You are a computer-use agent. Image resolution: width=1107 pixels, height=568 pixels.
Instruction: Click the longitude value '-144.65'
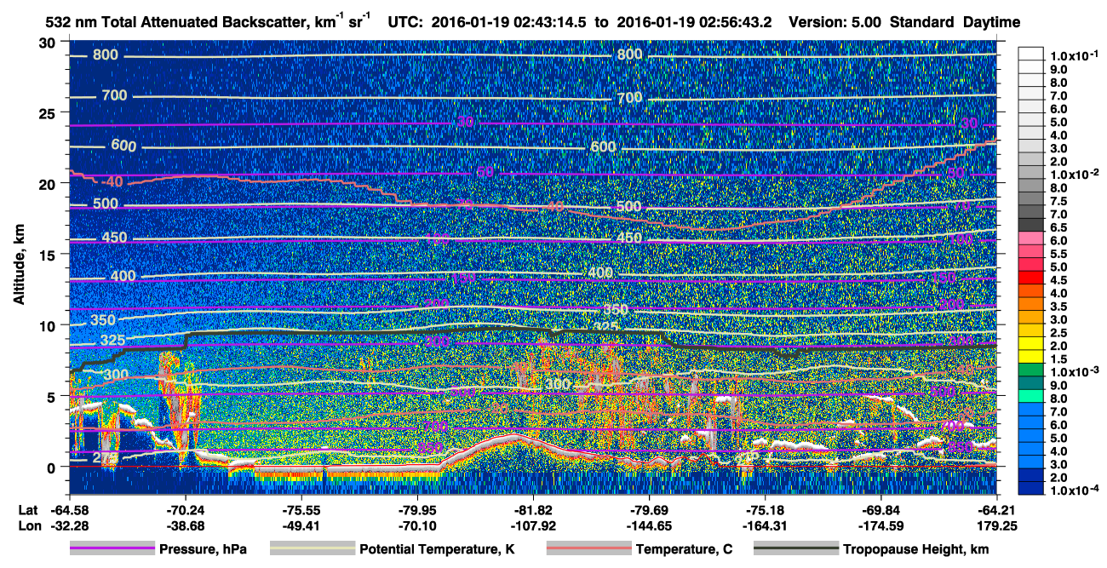pos(649,526)
